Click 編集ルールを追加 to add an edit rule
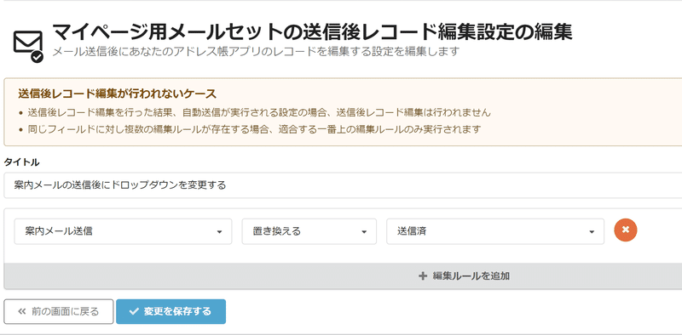The height and width of the screenshot is (335, 682). click(x=464, y=276)
